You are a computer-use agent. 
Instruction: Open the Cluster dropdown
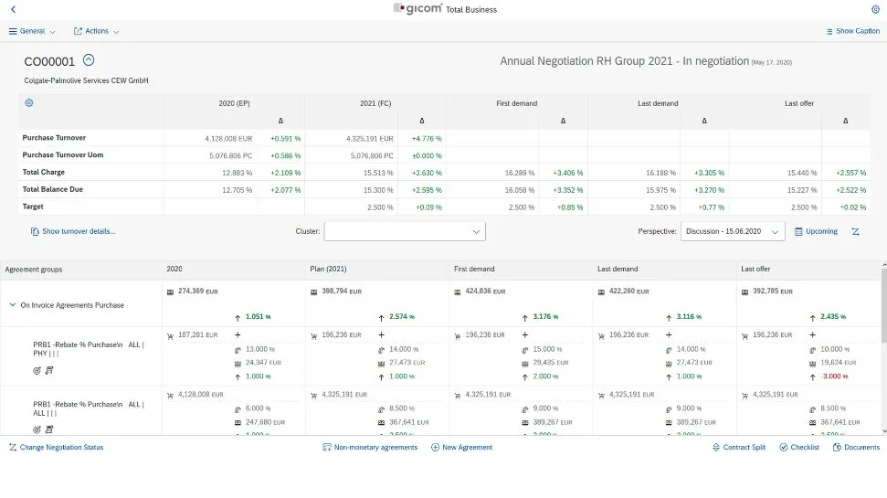(x=405, y=232)
